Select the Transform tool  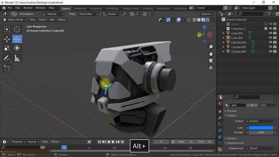coord(17,48)
